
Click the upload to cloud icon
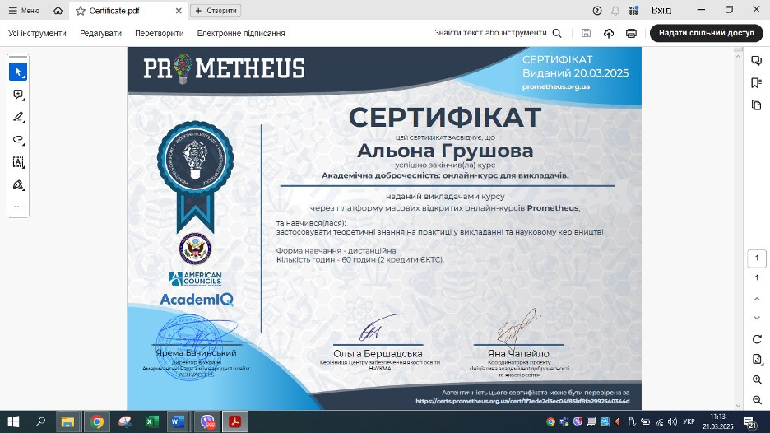[609, 33]
